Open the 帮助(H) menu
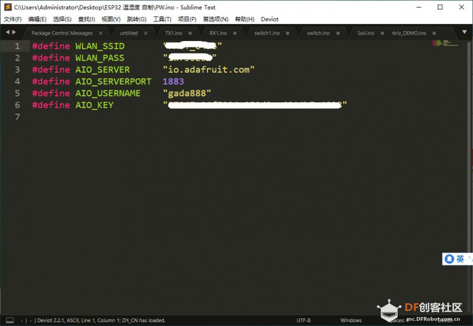This screenshot has width=473, height=326. tap(244, 20)
